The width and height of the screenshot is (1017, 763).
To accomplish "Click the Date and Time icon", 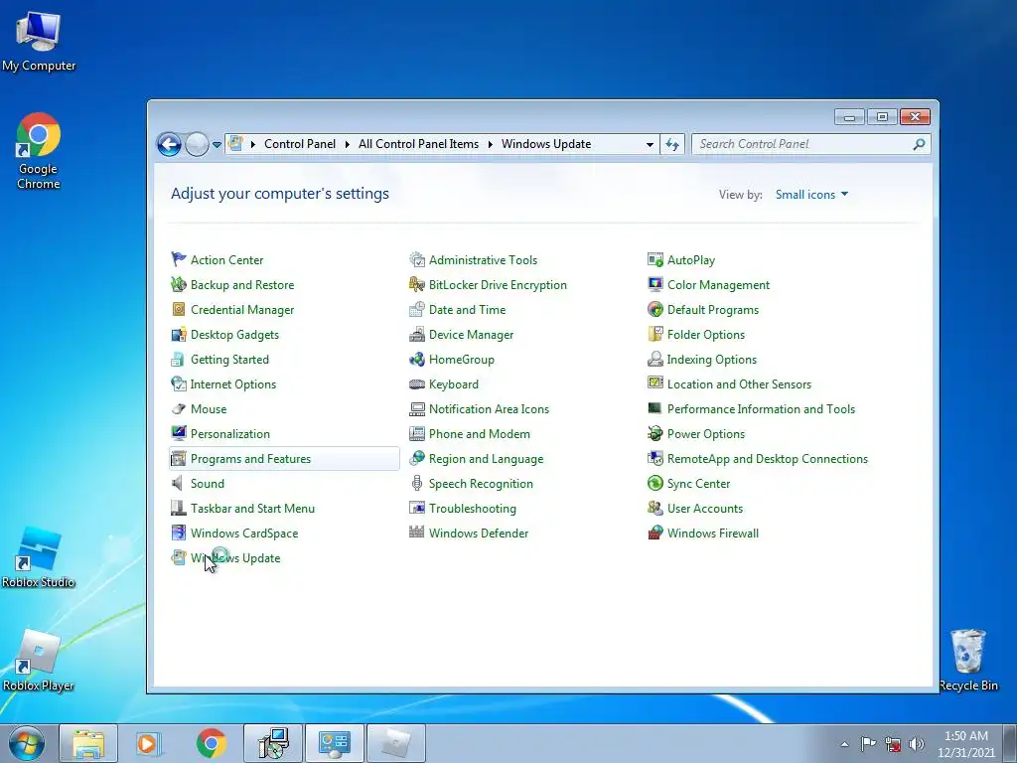I will pos(417,310).
